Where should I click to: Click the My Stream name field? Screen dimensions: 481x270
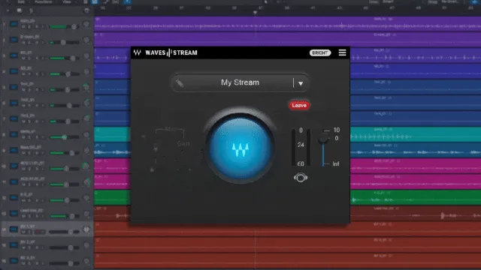point(240,82)
